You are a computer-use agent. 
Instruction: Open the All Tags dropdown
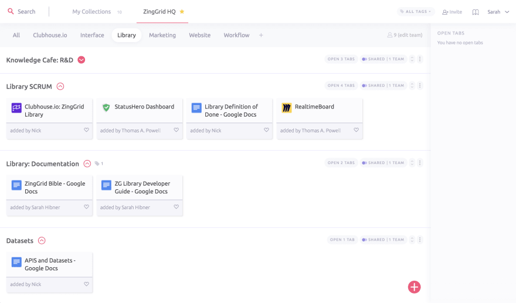(416, 12)
